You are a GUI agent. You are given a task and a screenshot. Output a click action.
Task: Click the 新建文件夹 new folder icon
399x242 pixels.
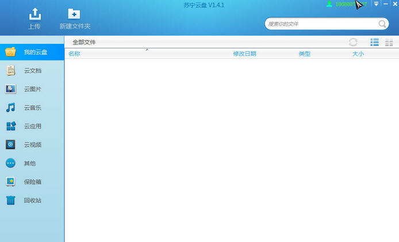[74, 14]
